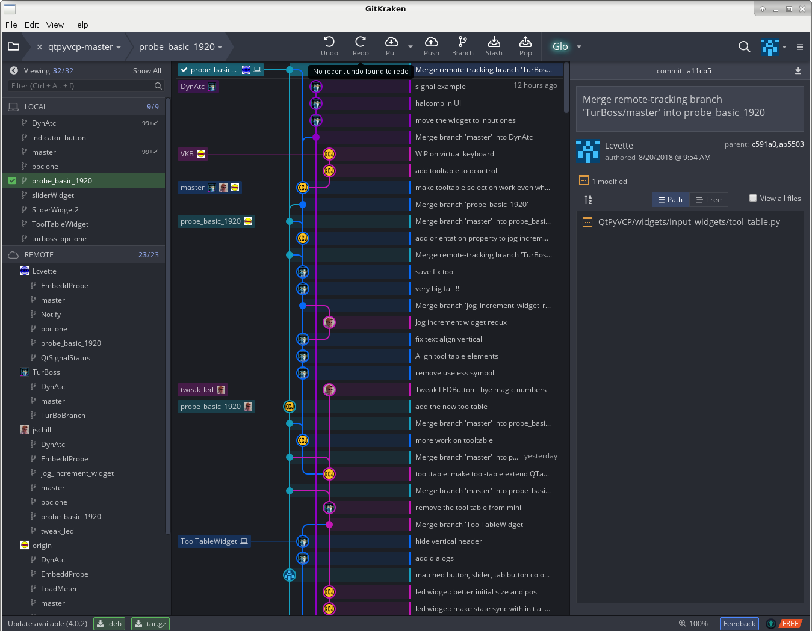
Task: Click Show All branches link
Action: click(x=147, y=70)
